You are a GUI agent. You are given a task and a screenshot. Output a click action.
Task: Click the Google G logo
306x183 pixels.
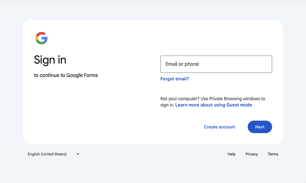41,38
